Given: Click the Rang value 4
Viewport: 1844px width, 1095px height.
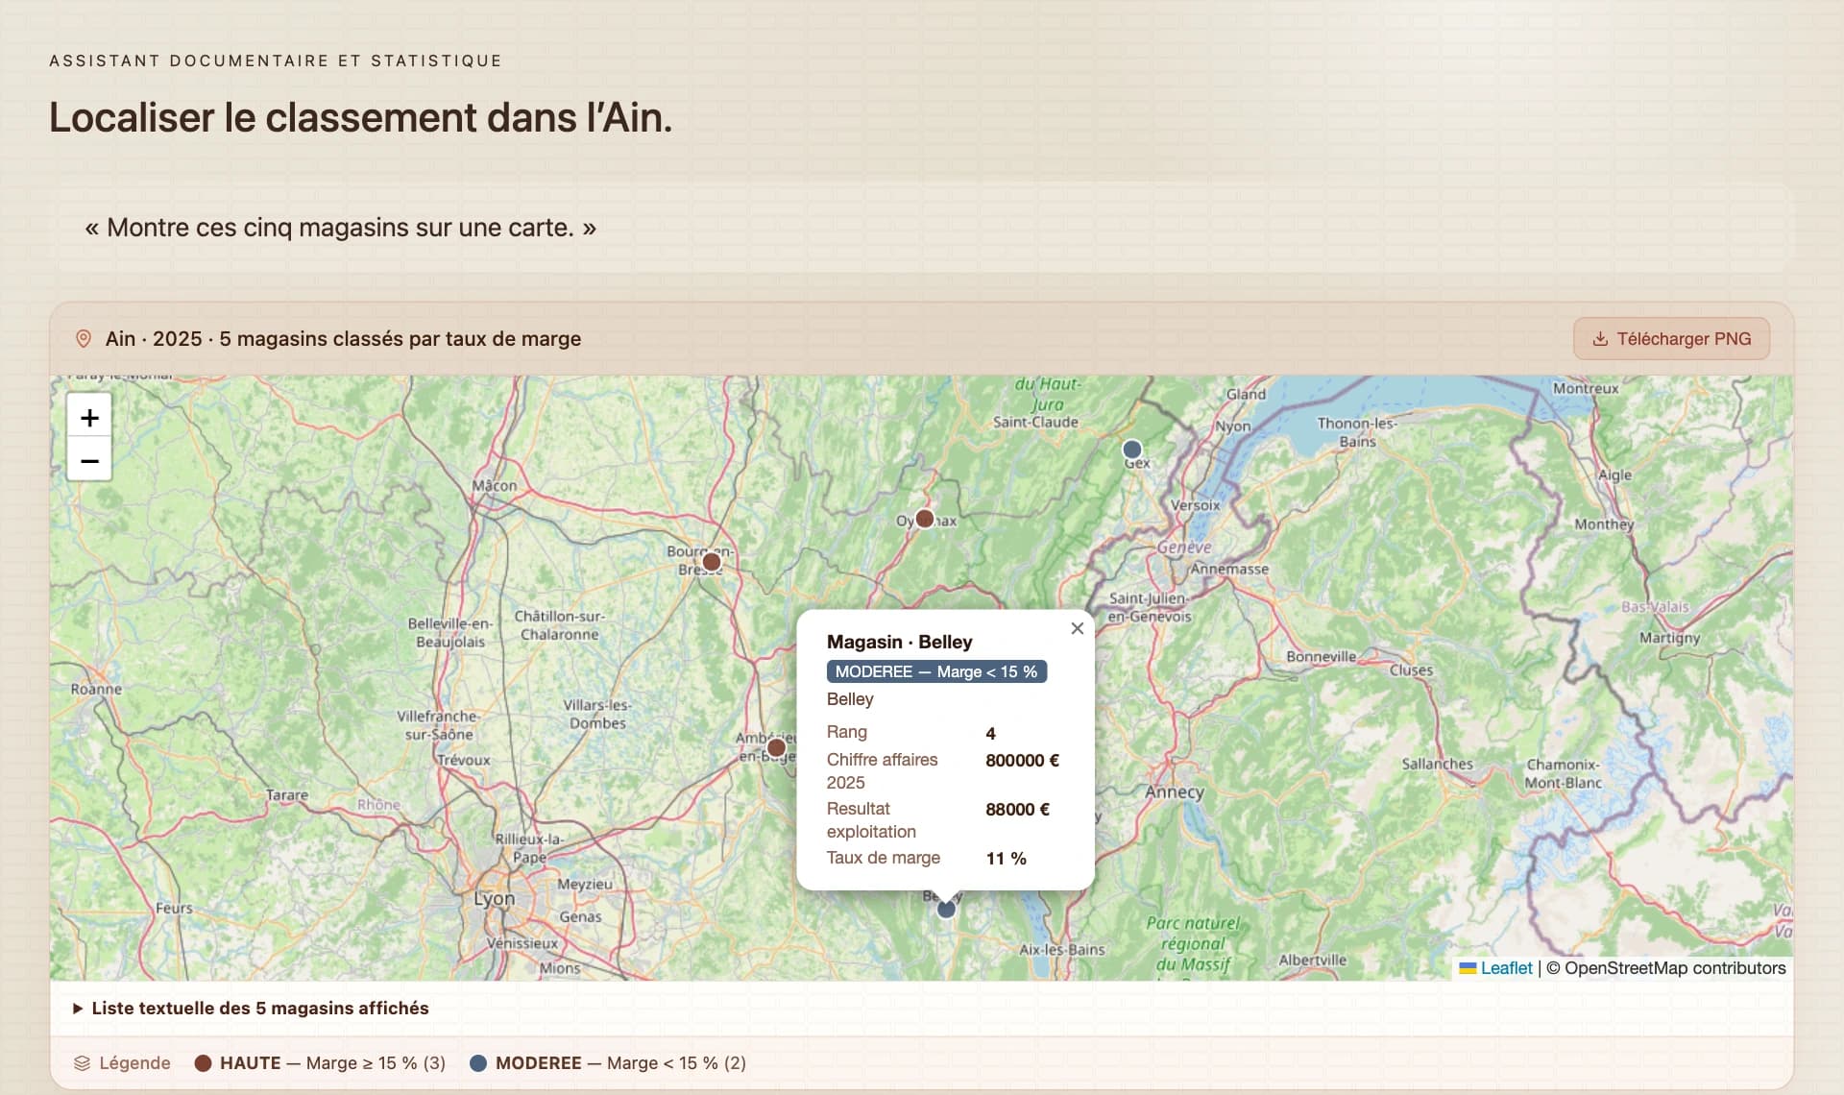Looking at the screenshot, I should coord(990,734).
